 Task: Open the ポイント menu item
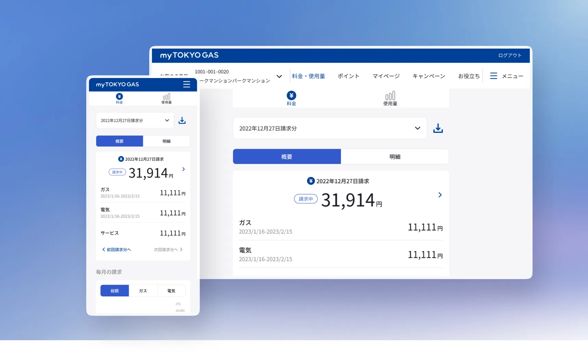348,76
